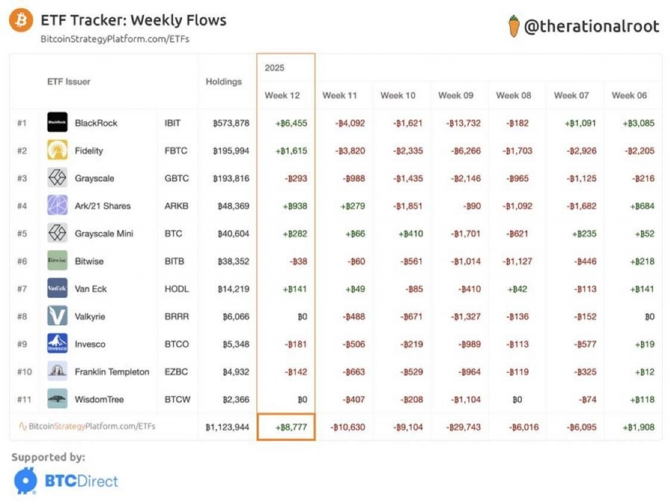Image resolution: width=671 pixels, height=501 pixels.
Task: Click the Ark/21 Shares purple logo
Action: tap(57, 205)
